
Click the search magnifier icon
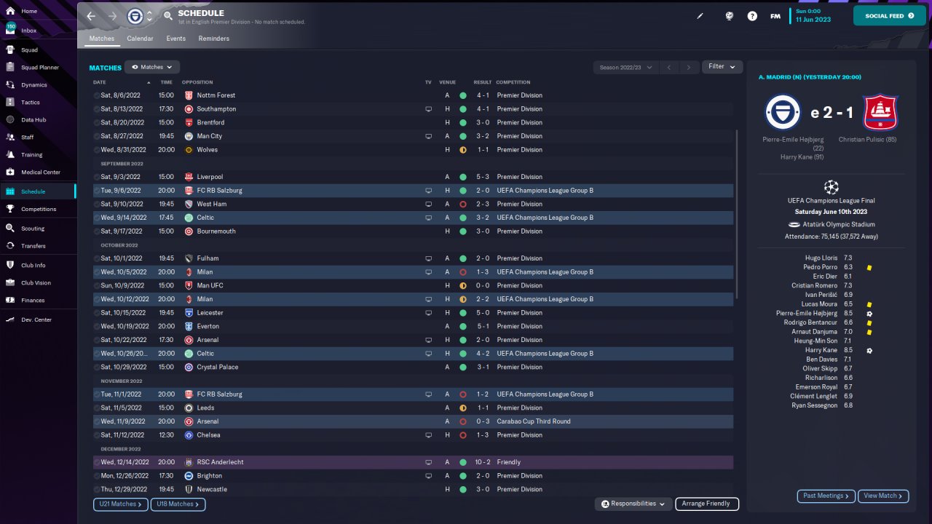[168, 15]
